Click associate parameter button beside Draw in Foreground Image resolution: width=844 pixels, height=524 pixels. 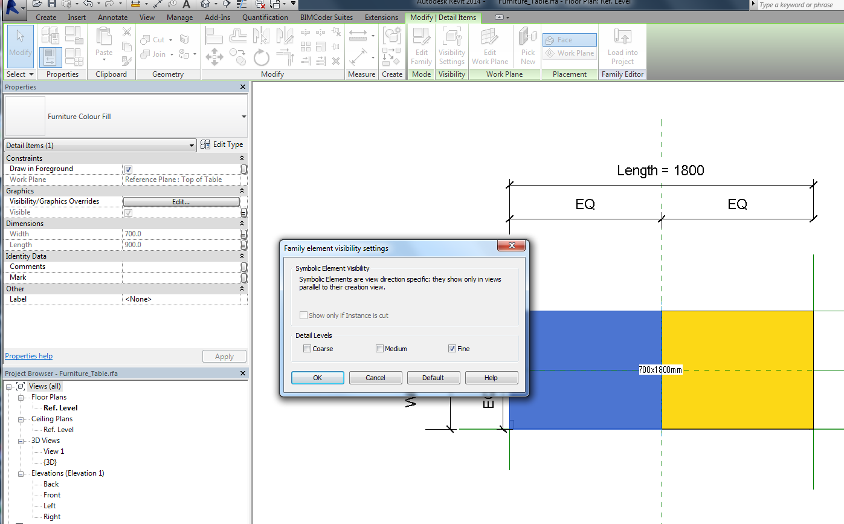(x=243, y=169)
